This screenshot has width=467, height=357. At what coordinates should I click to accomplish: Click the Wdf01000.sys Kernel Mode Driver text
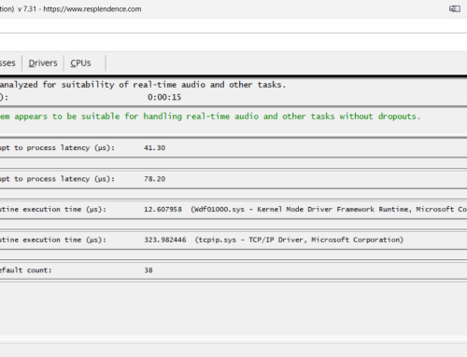(x=329, y=210)
